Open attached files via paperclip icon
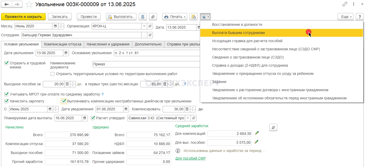The width and height of the screenshot is (365, 167). (x=153, y=17)
